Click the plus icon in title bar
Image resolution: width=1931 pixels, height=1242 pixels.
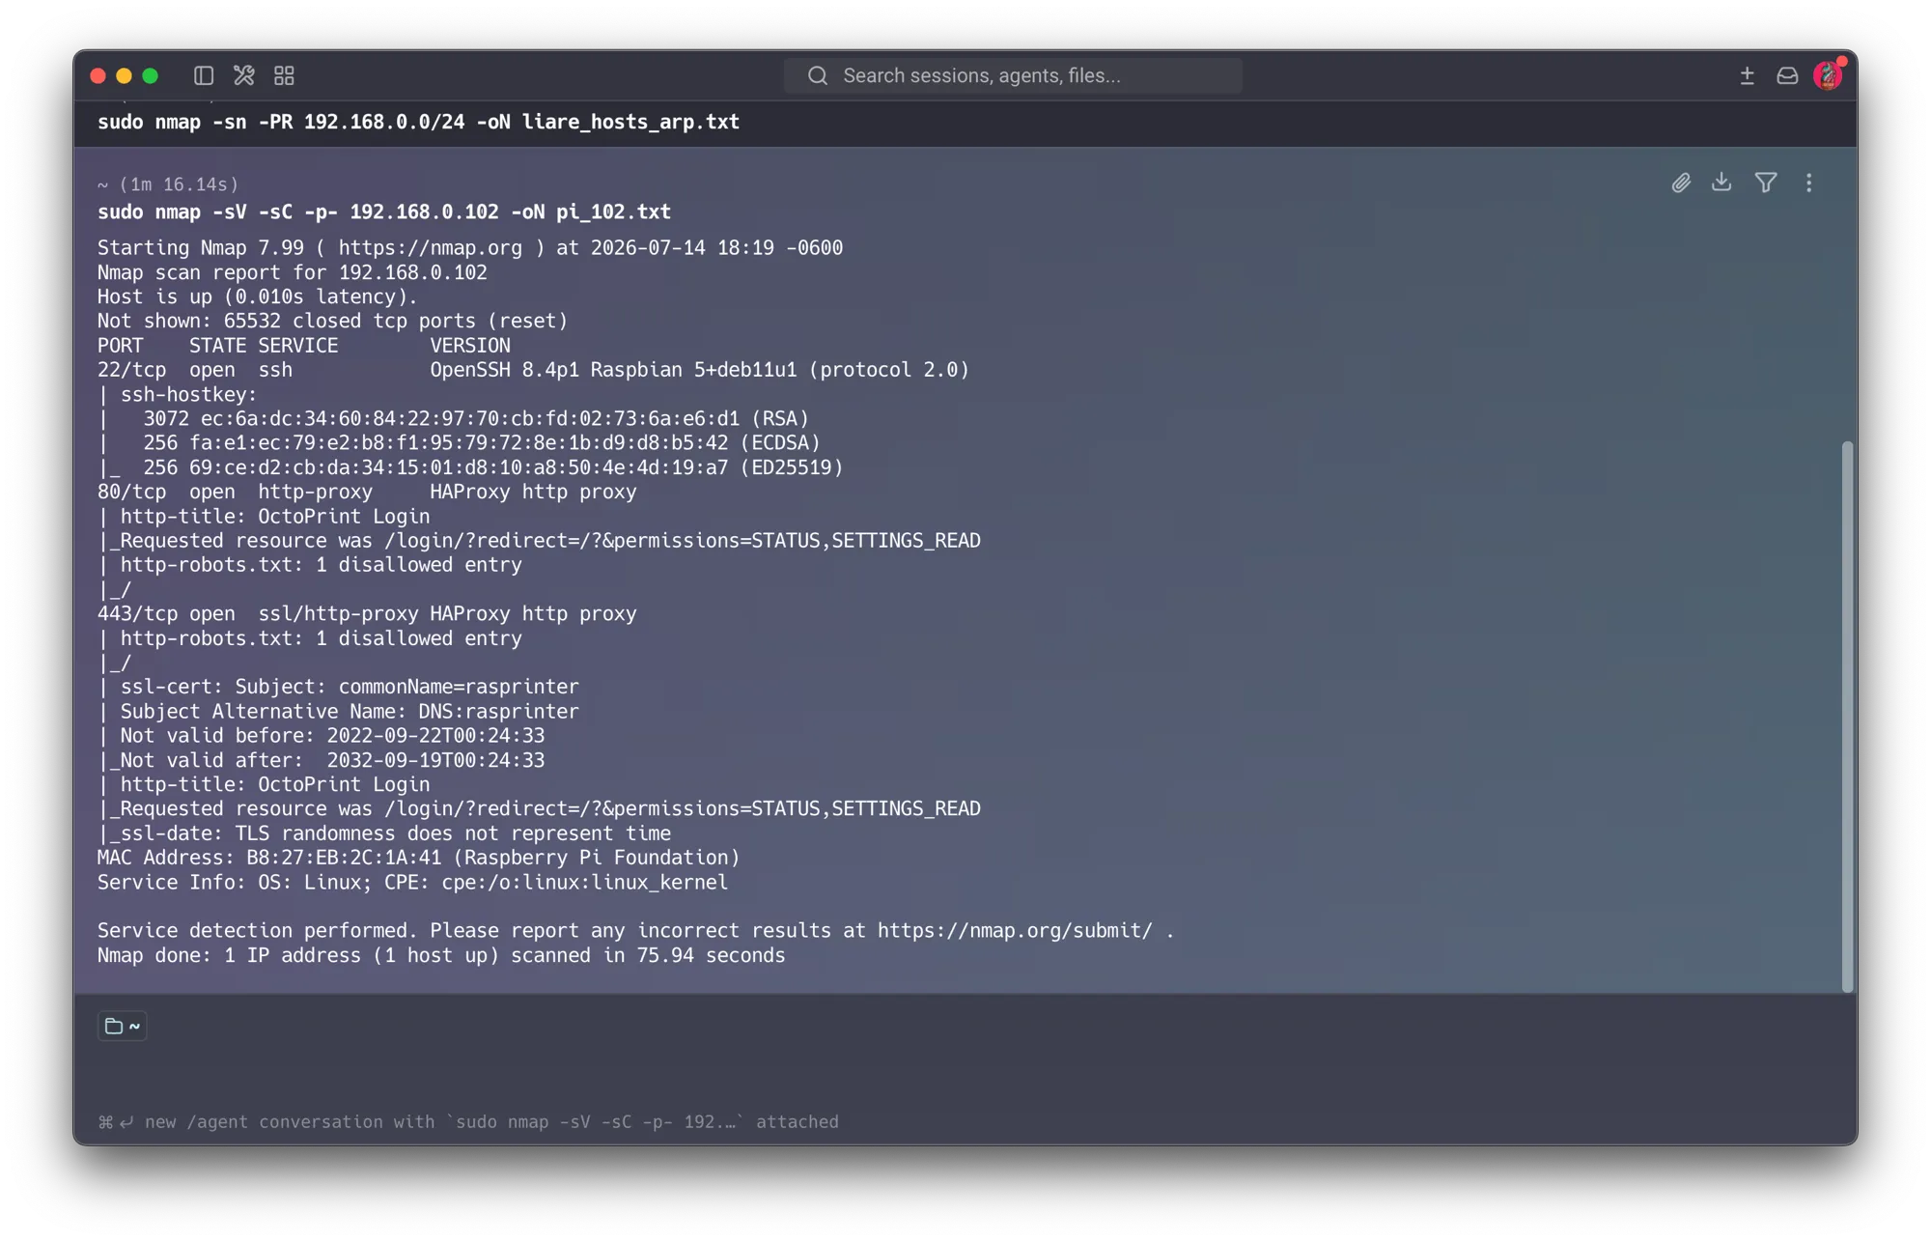pos(1747,75)
